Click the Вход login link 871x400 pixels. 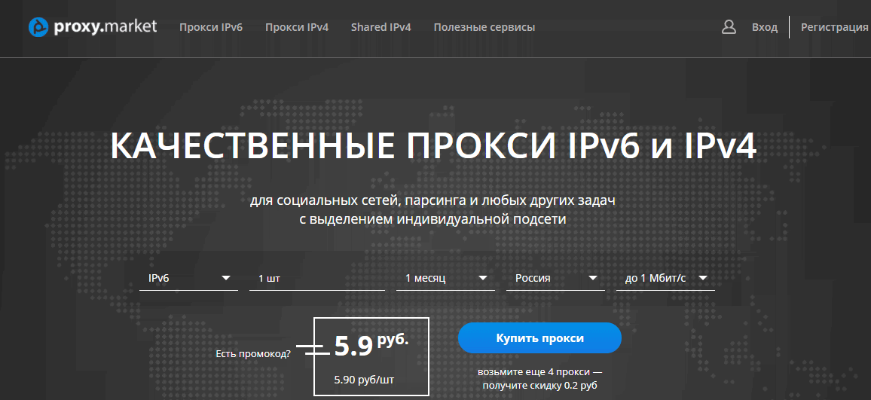(x=764, y=27)
